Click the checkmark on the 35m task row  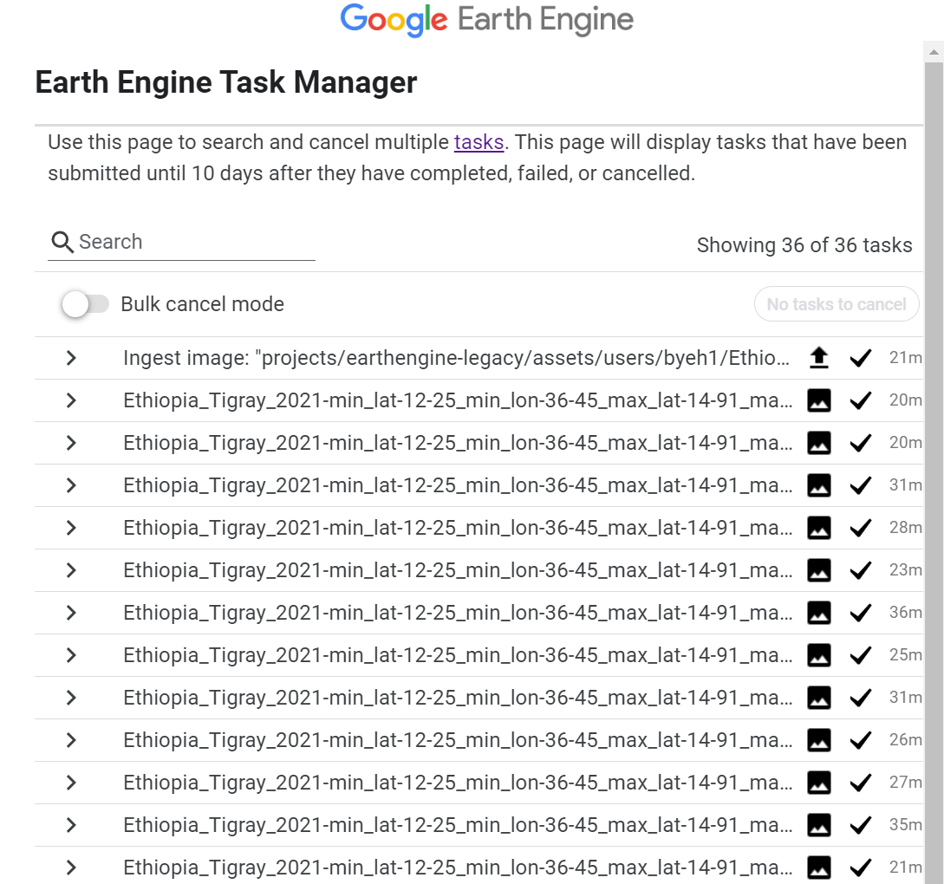coord(860,824)
